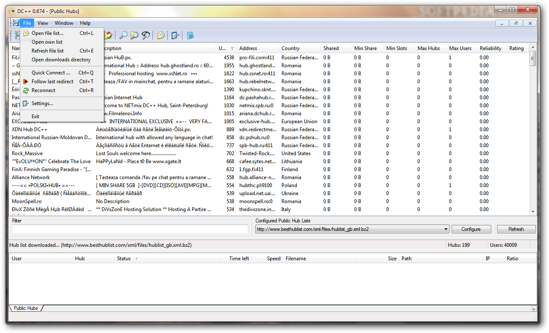Open the View menu
The image size is (549, 333).
(x=43, y=23)
